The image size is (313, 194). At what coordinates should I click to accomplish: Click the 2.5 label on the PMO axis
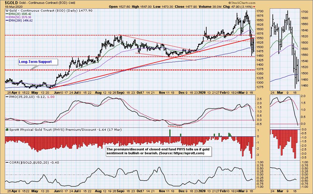(259, 99)
